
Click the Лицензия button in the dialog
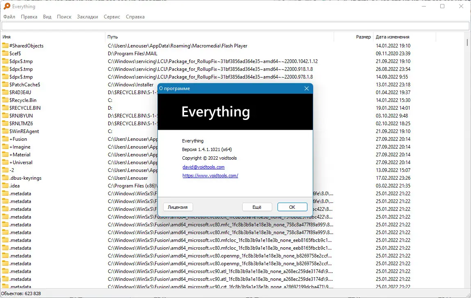click(178, 207)
